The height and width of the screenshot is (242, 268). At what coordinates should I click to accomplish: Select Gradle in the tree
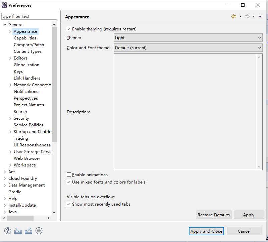click(15, 192)
